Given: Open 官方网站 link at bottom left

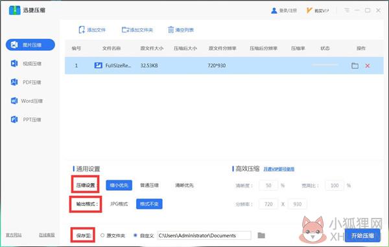Looking at the screenshot, I should pyautogui.click(x=14, y=235).
